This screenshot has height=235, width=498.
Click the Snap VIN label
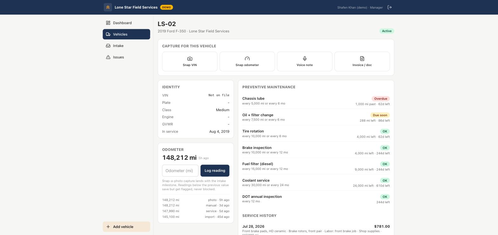pos(190,65)
